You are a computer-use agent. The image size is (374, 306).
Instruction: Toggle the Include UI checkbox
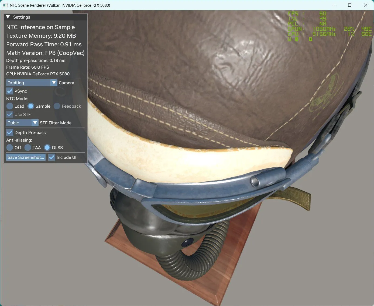[x=52, y=157]
